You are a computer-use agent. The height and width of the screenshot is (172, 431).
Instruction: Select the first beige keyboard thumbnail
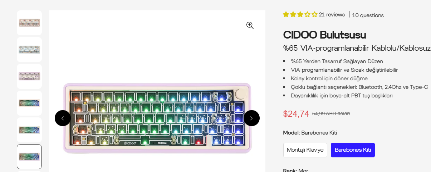click(29, 23)
